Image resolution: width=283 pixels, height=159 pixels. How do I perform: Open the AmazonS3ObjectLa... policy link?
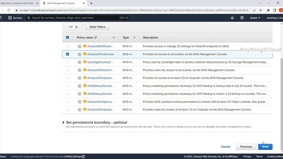point(101,102)
